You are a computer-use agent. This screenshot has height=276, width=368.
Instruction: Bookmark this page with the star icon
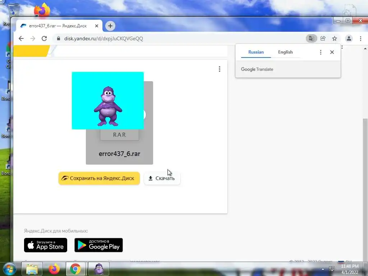pos(335,38)
